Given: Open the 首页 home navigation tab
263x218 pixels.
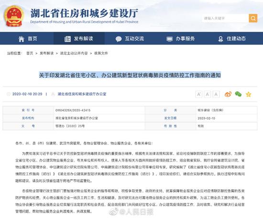Looking at the screenshot, I should [28, 39].
